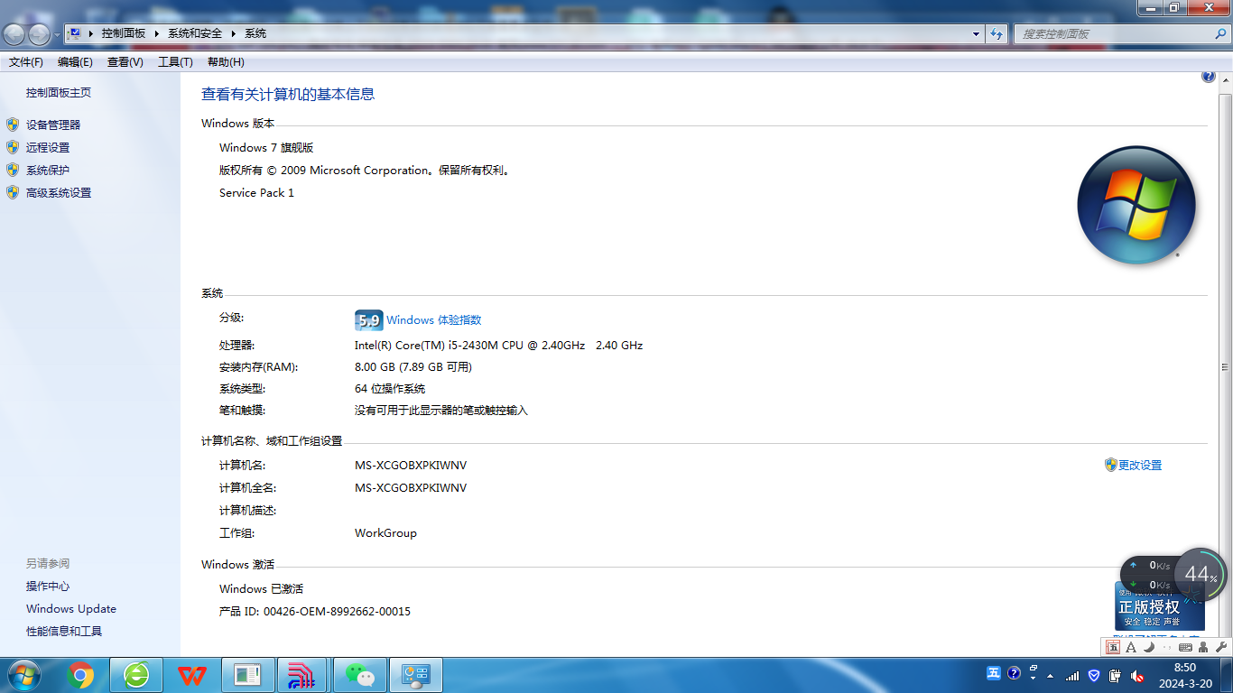Open Windows 体验指数 link
Image resolution: width=1233 pixels, height=693 pixels.
[434, 320]
